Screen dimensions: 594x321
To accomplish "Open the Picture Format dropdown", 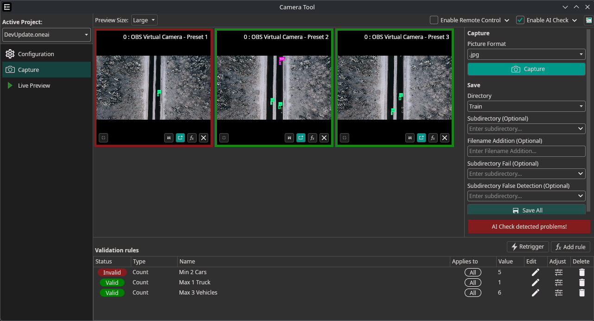I will click(x=526, y=54).
